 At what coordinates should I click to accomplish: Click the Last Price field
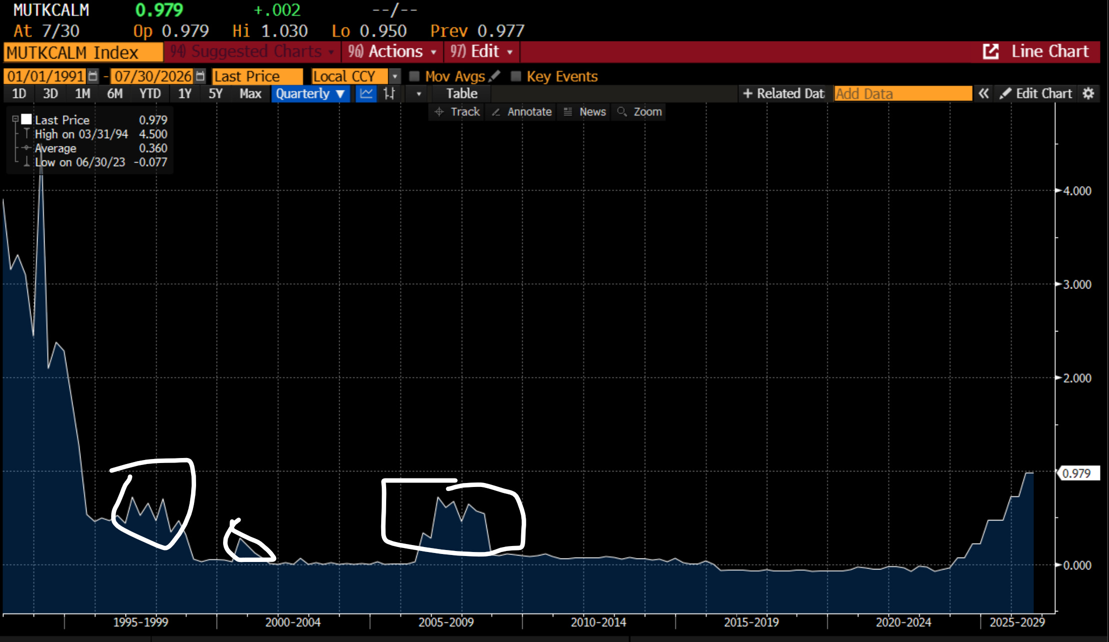257,76
